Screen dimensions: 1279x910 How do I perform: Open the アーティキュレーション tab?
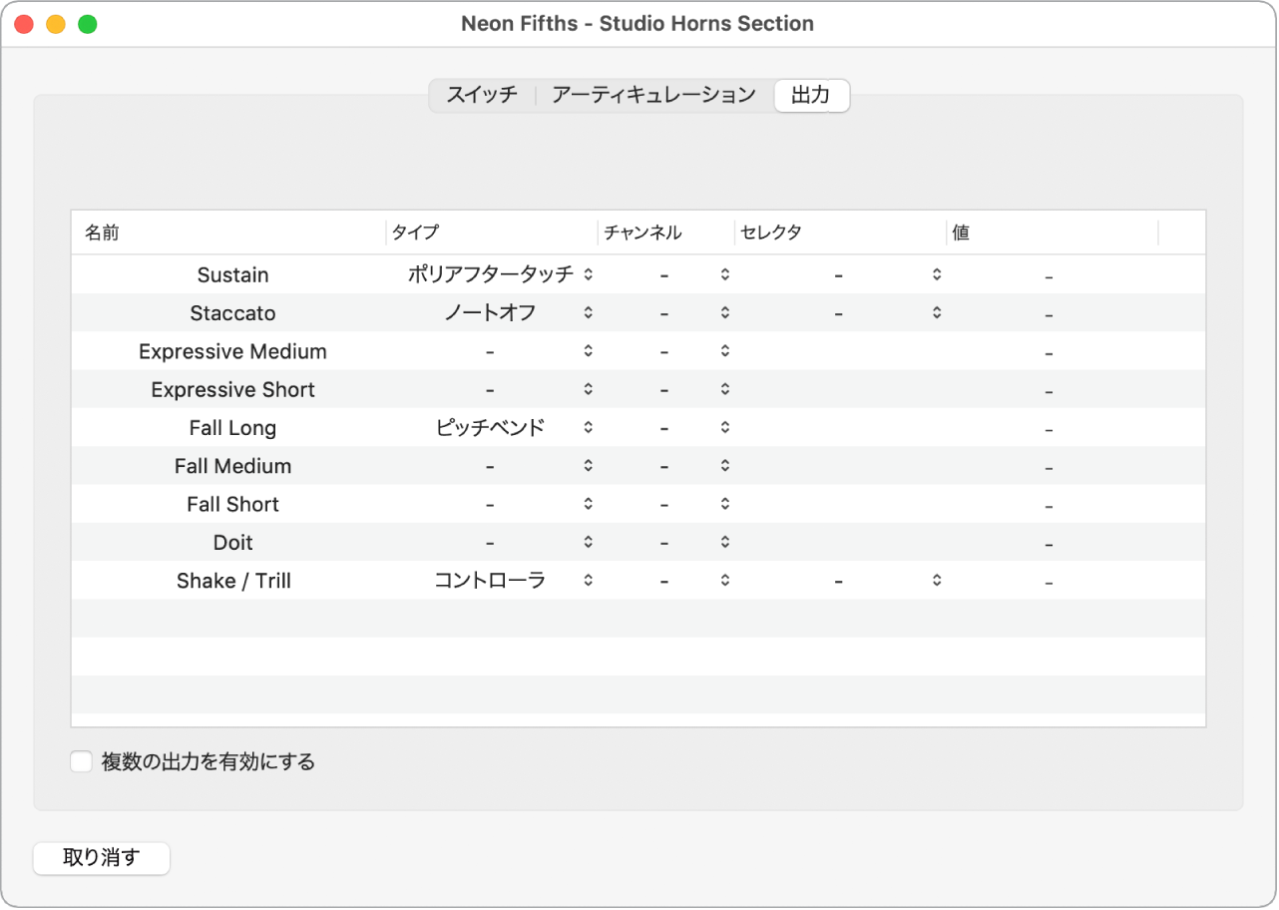click(x=653, y=95)
